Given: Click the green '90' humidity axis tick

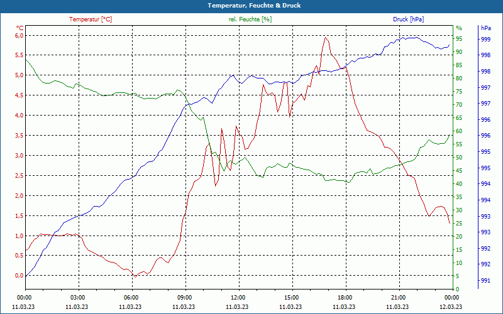Looking at the screenshot, I should 459,52.
